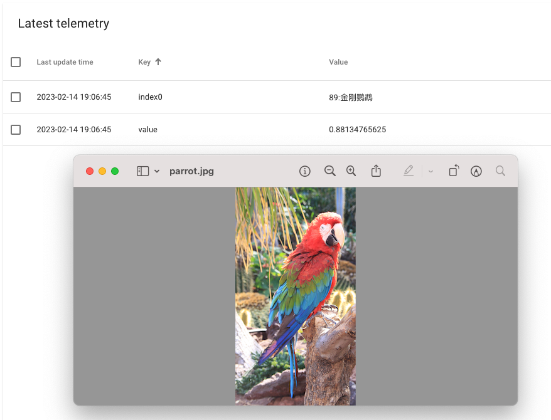Select the 0.88134765625 value cell

tap(357, 130)
